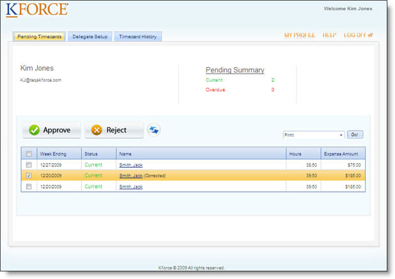Sort by Expense Amount column header

[343, 154]
